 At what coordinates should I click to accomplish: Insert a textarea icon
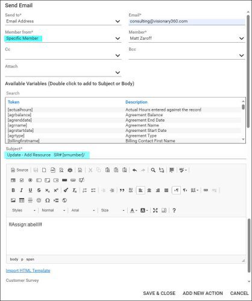47,180
